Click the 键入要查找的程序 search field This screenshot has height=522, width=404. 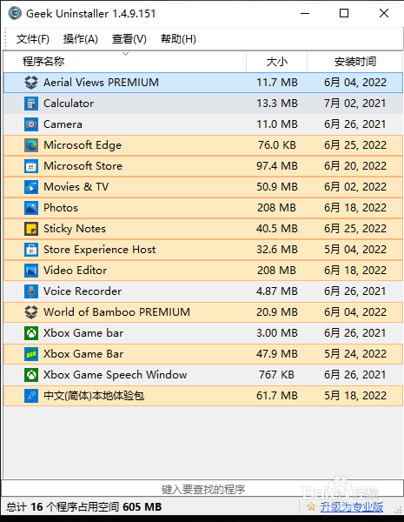(x=202, y=489)
